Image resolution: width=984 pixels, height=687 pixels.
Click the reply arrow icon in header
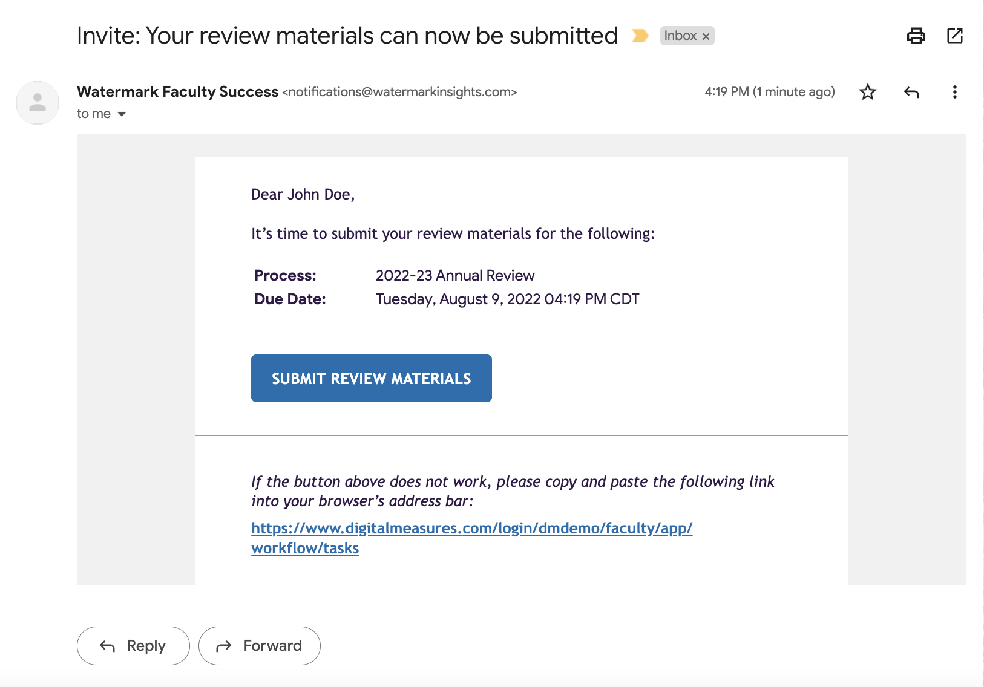tap(911, 92)
